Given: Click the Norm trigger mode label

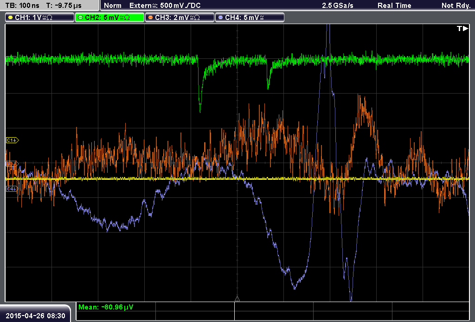Looking at the screenshot, I should point(112,6).
